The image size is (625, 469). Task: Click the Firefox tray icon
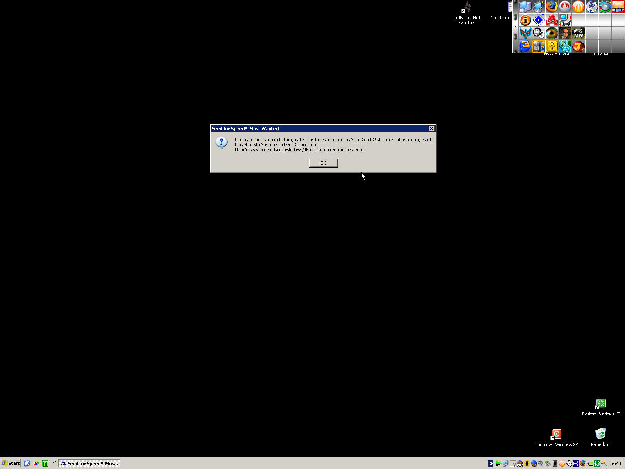click(x=583, y=464)
